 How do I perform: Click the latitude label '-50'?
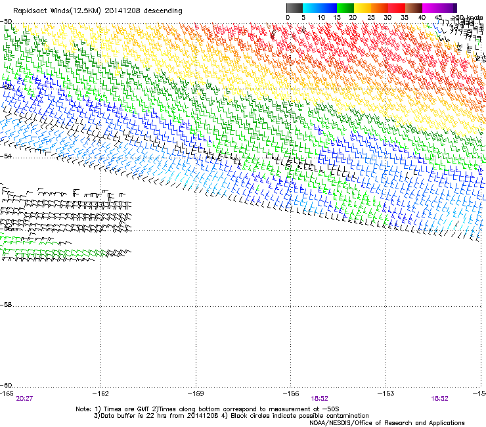6,22
